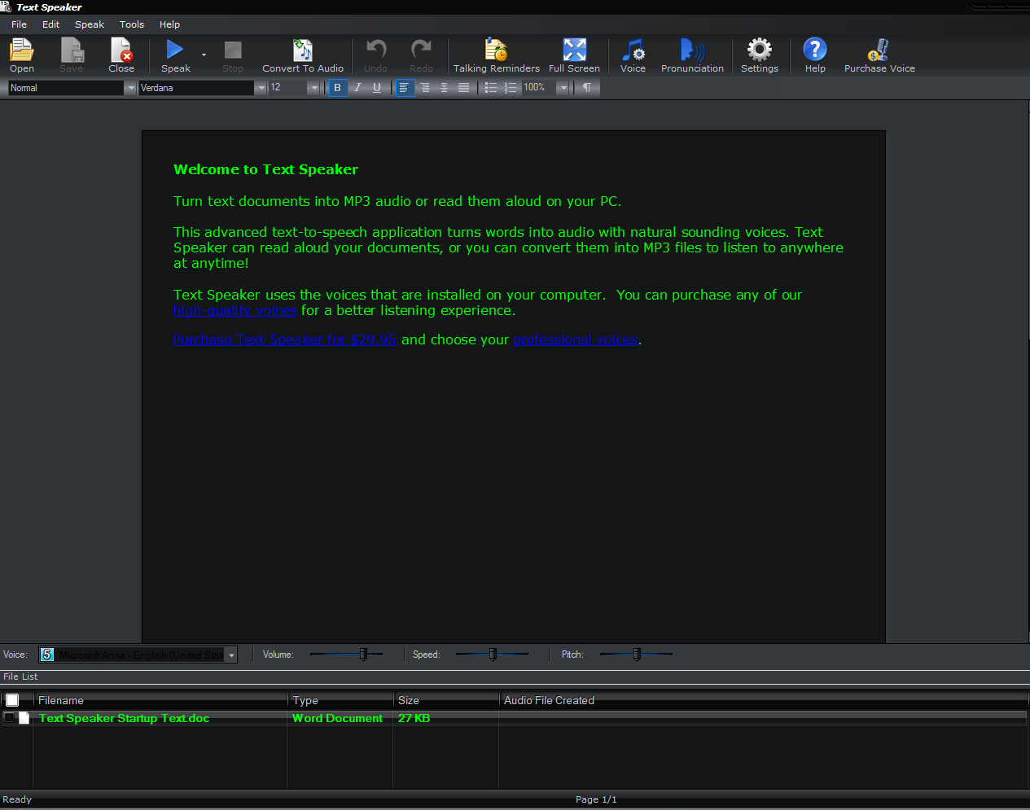The image size is (1030, 810).
Task: Align text left
Action: tap(405, 88)
